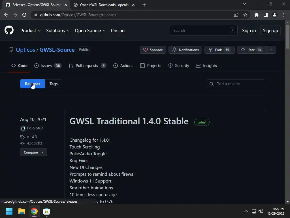Click the Sponsor heart button
The image size is (290, 218).
click(x=153, y=50)
